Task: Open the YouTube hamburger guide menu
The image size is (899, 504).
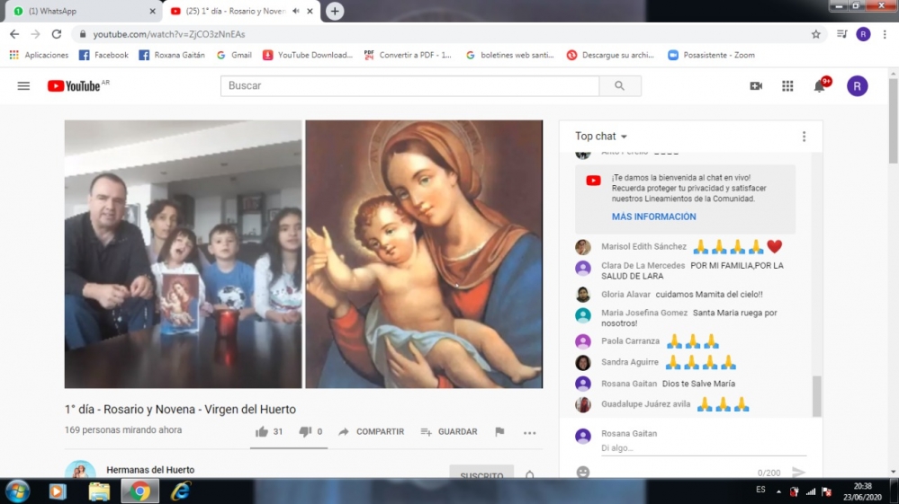Action: [23, 86]
